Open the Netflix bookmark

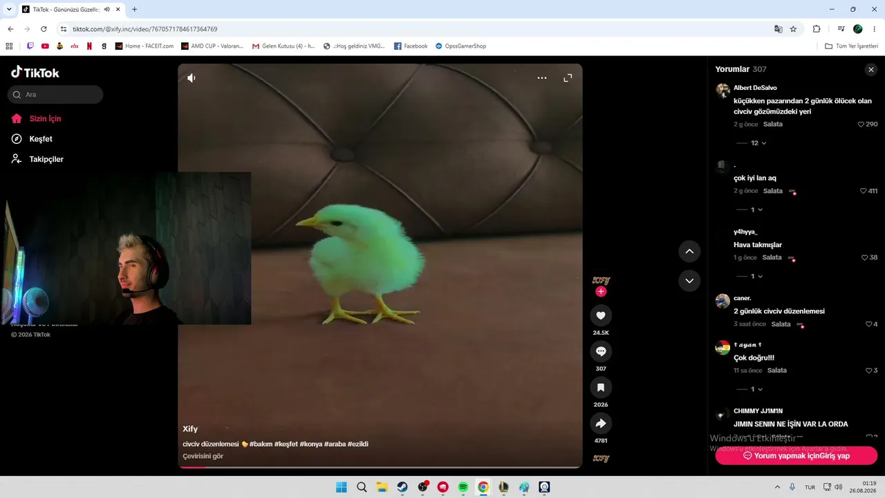pos(89,46)
